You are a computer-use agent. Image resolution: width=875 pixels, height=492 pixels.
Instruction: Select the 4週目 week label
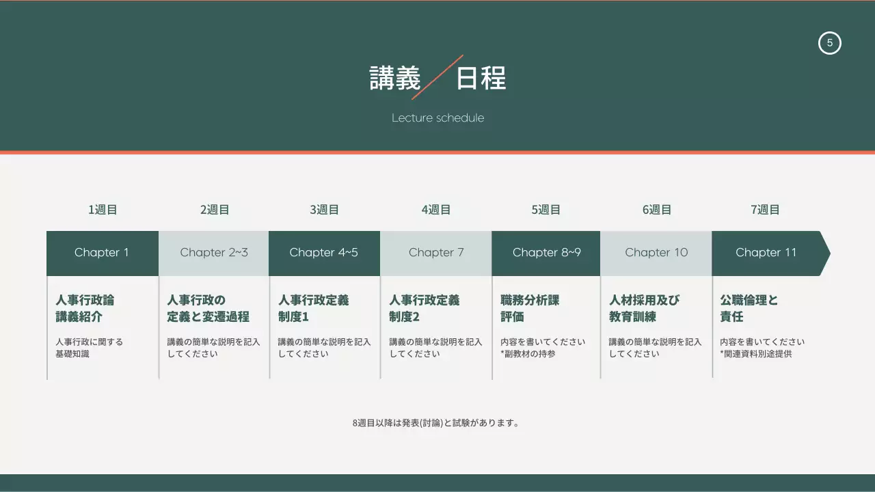[435, 209]
